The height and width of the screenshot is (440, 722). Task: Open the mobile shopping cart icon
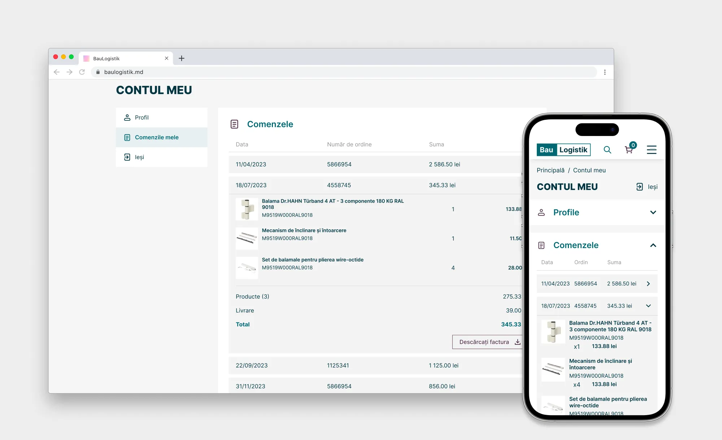point(629,150)
